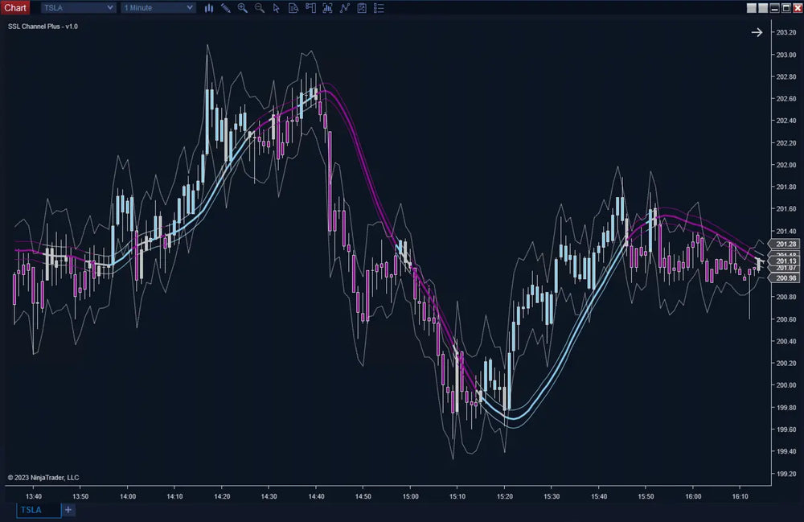
Task: Open the Chart Trader icon
Action: click(x=310, y=8)
